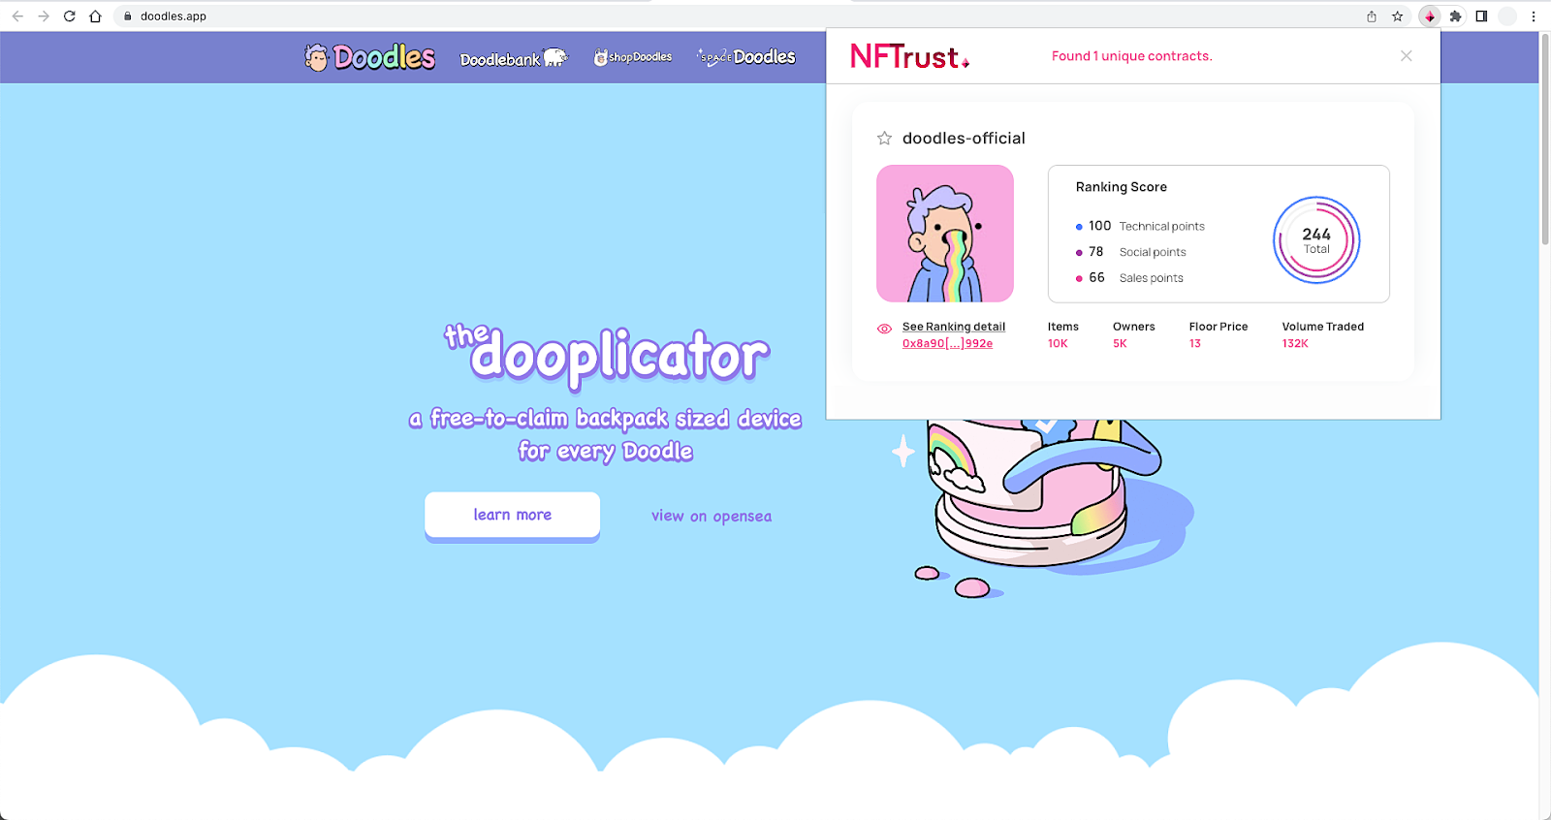Close the NFTrust popup

click(1407, 55)
